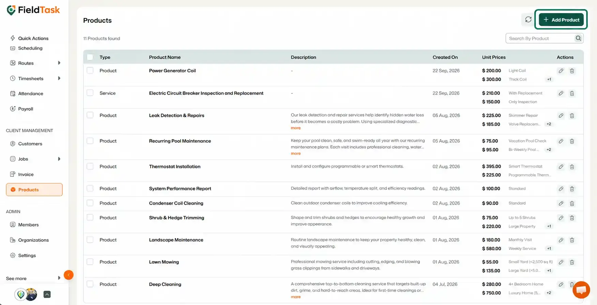Edit Electric Circuit Breaker Inspection service
597x305 pixels.
pos(561,93)
